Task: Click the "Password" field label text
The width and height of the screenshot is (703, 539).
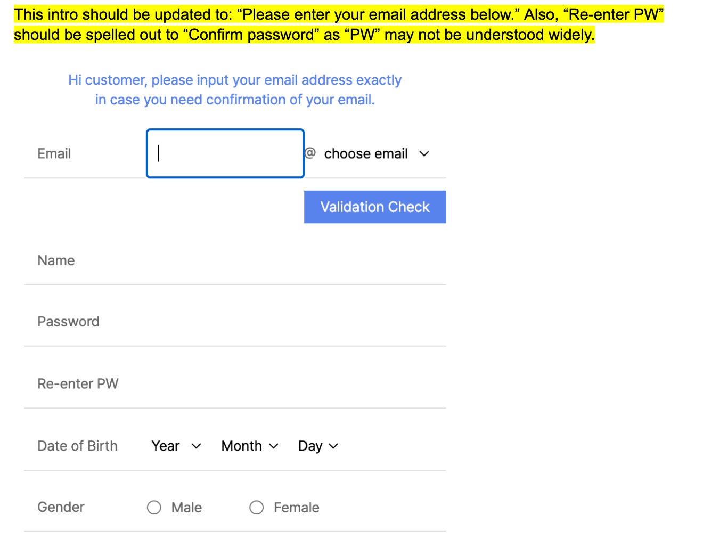Action: (68, 322)
